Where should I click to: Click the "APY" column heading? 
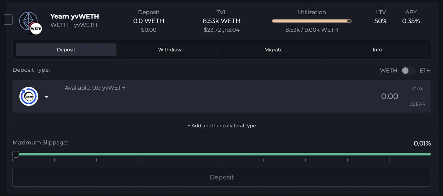[x=411, y=12]
